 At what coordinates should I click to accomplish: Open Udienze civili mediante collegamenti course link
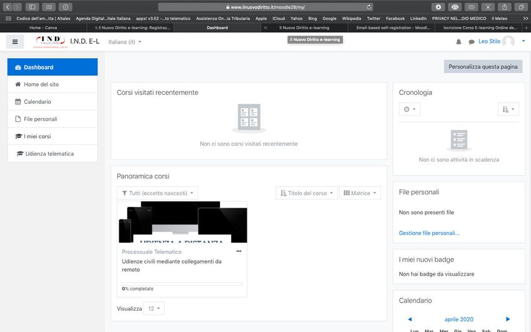pos(172,265)
